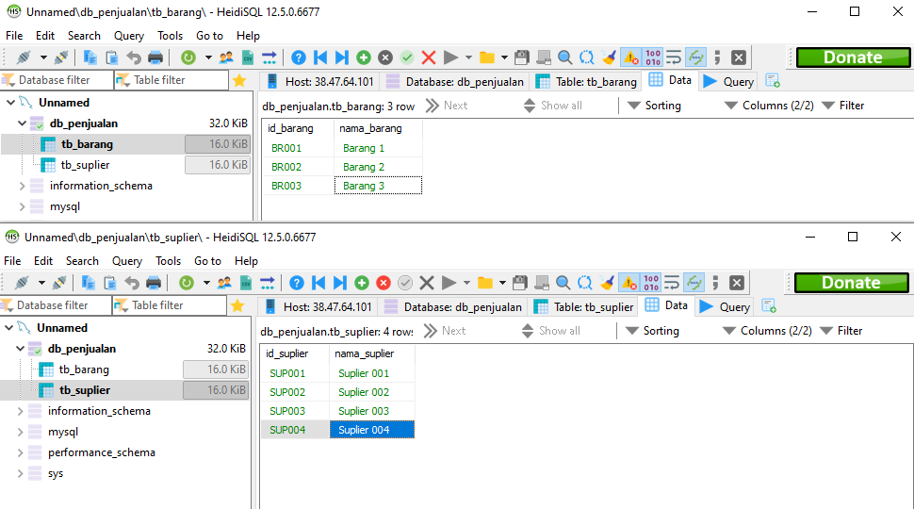Toggle green link button, bottom window toolbar

(x=694, y=283)
